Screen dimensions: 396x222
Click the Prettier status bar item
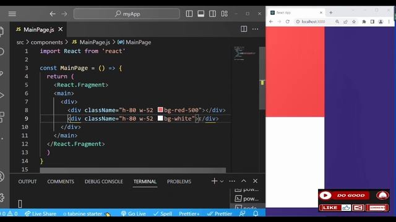(x=220, y=214)
